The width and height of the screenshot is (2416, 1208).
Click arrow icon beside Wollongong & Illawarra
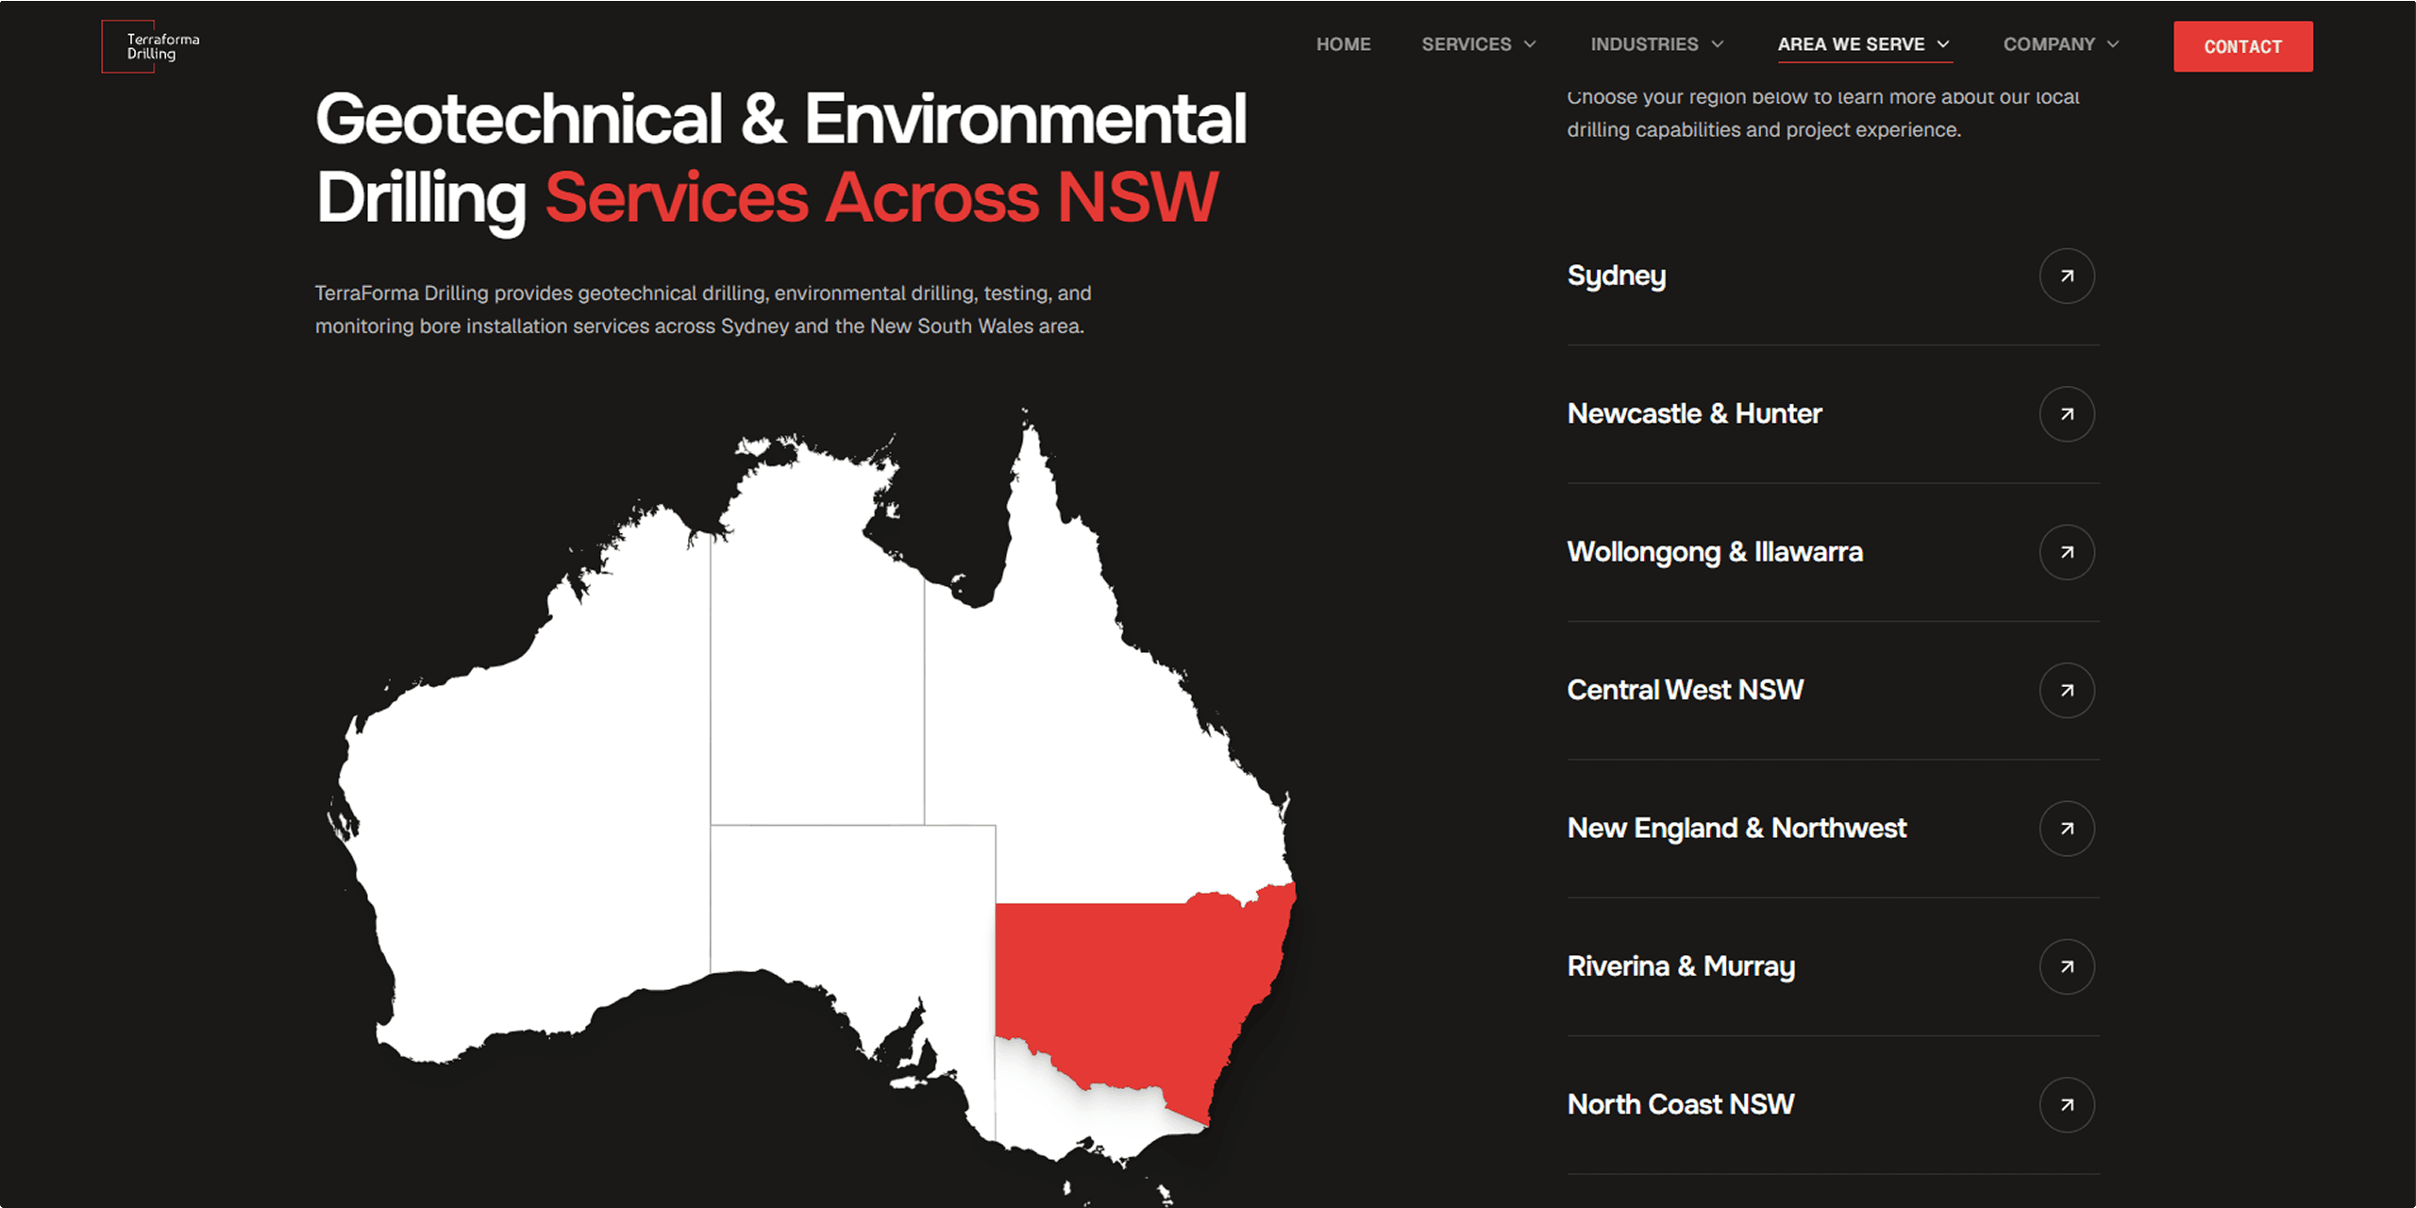point(2067,552)
